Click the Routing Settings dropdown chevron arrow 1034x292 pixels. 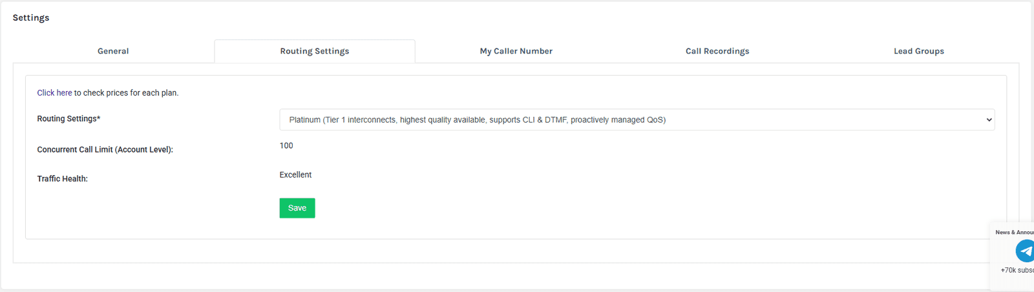coord(988,120)
